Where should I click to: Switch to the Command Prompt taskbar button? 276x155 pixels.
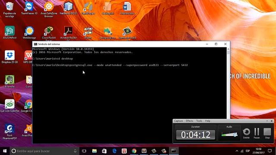(x=173, y=151)
